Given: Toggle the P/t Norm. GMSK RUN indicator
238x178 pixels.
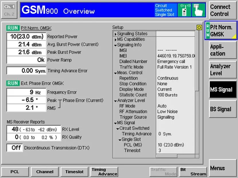Looking at the screenshot, I should (x=13, y=28).
